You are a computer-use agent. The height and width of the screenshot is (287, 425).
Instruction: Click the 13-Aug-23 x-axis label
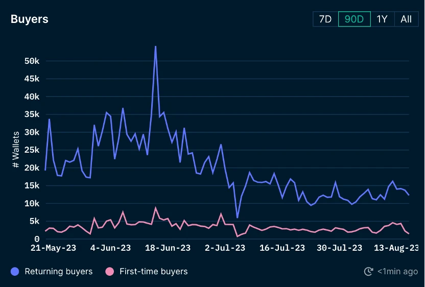pos(396,248)
